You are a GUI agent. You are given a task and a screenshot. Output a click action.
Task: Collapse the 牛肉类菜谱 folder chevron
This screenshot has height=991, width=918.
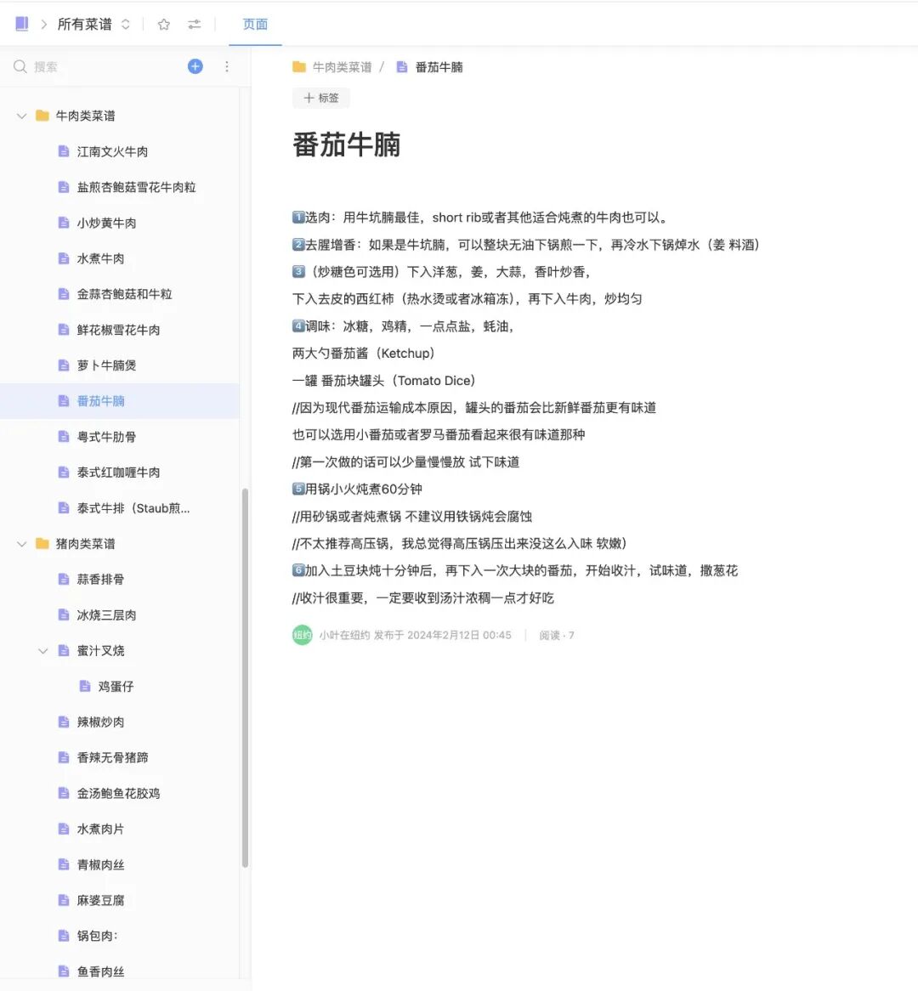tap(20, 116)
